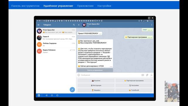Viewport: 188px width, 106px height.
Task: Click the Партнерская программа bot keyboard button
Action: [134, 81]
